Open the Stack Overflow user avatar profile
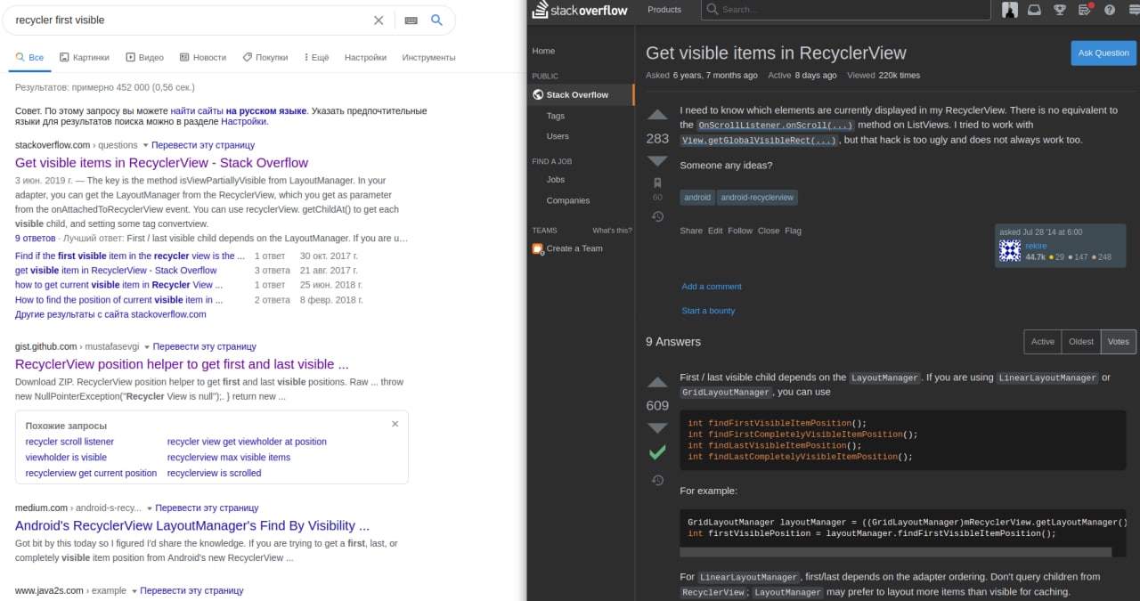The width and height of the screenshot is (1140, 601). point(1010,10)
